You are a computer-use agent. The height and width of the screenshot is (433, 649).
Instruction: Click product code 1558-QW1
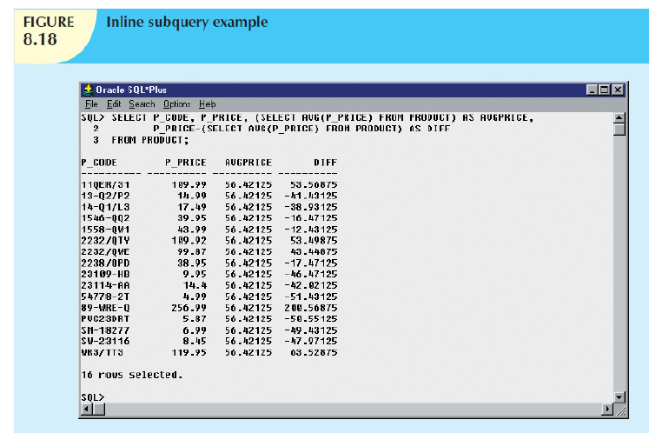click(105, 230)
